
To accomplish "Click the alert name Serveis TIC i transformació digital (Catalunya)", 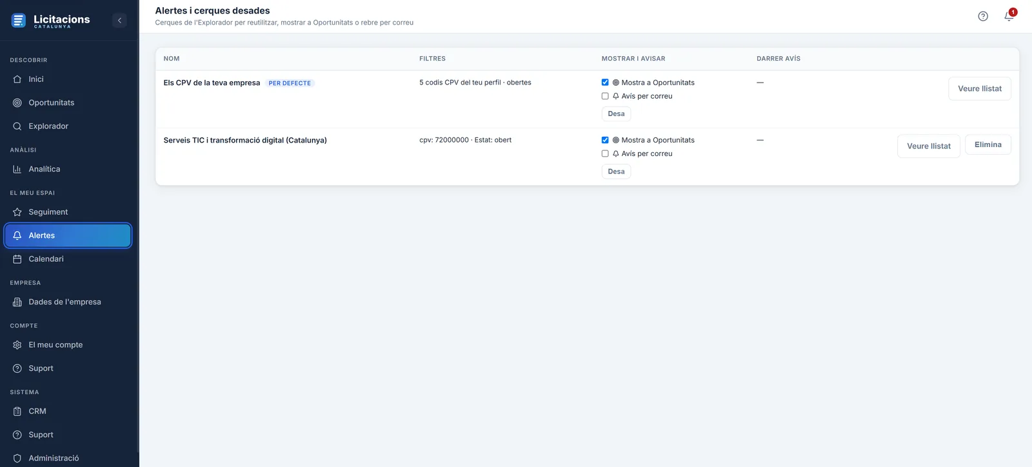I will pos(245,140).
